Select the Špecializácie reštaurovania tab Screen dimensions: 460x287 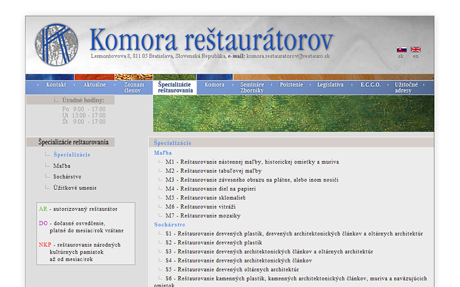(x=175, y=88)
